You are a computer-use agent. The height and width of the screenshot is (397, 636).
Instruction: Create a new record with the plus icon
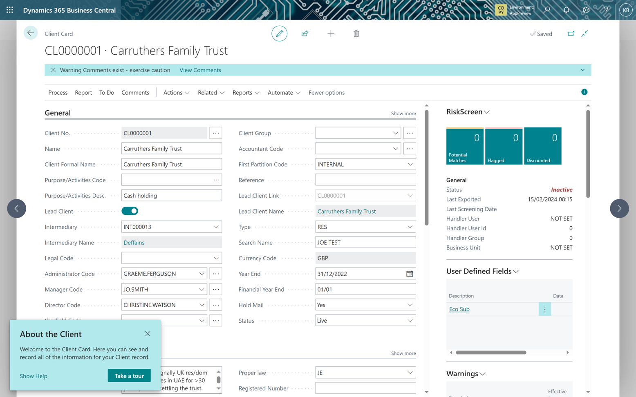click(331, 33)
